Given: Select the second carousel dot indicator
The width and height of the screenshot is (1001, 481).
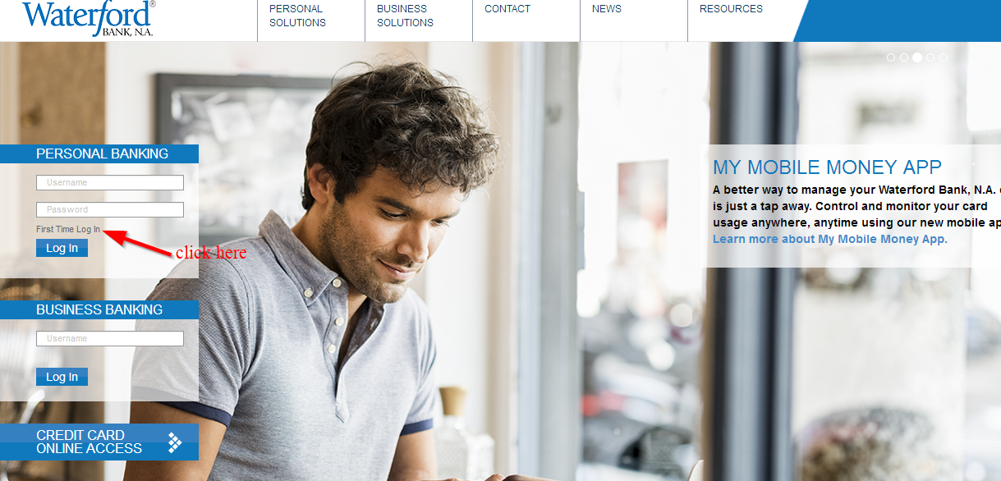Looking at the screenshot, I should [904, 57].
